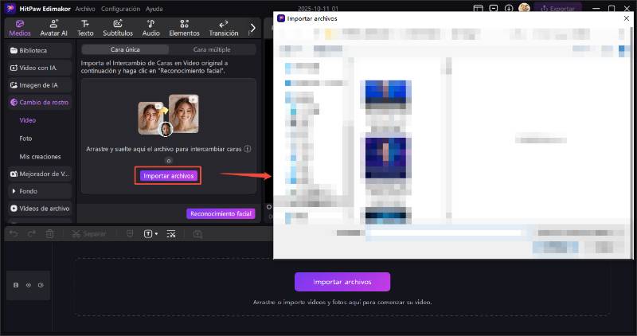Mute the timeline track audio

click(x=41, y=284)
